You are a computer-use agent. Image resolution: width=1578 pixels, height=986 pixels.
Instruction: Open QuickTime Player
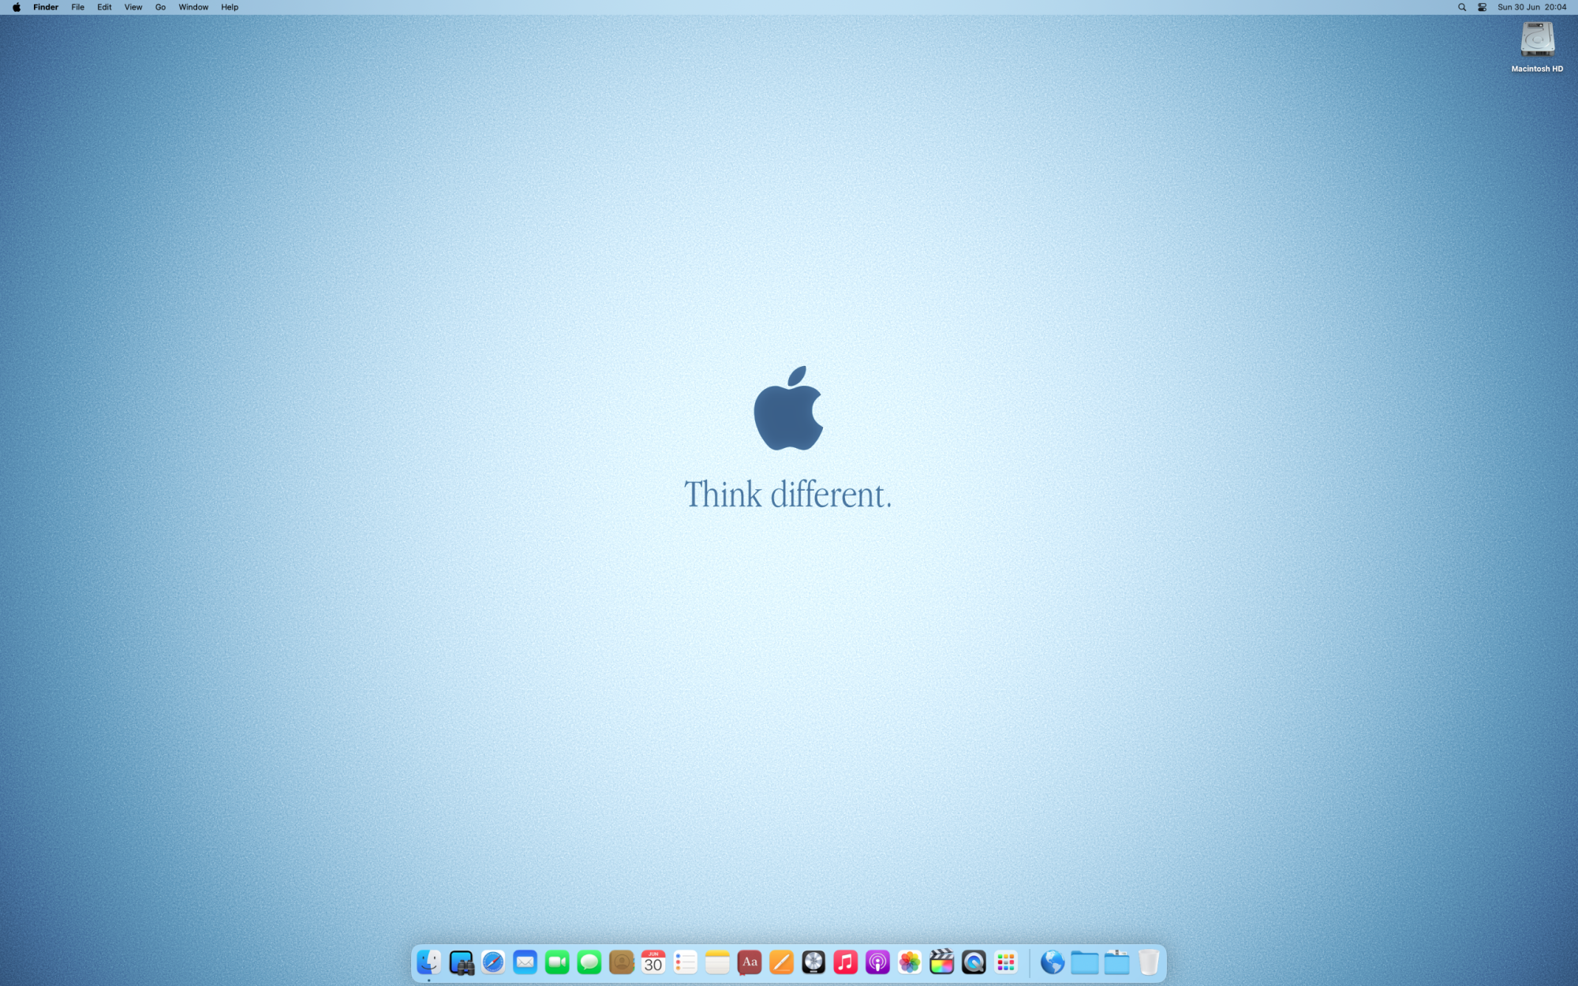pos(974,962)
